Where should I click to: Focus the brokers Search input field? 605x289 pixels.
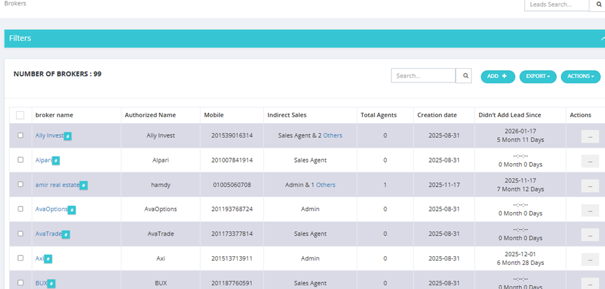(x=423, y=76)
